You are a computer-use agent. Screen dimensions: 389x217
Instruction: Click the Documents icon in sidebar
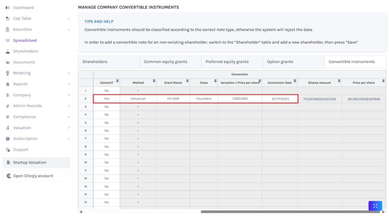[8, 62]
